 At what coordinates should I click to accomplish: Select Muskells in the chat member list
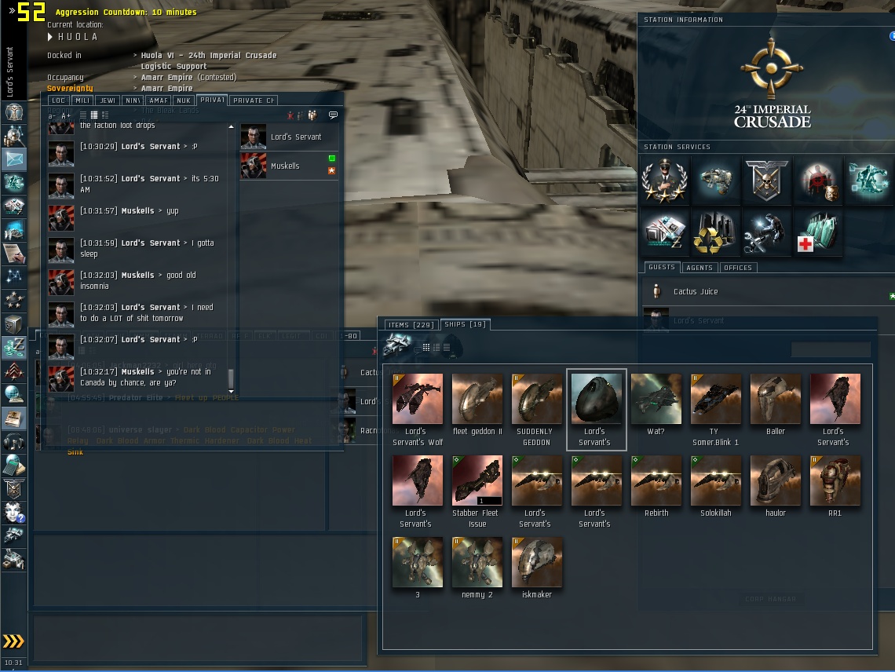click(289, 166)
